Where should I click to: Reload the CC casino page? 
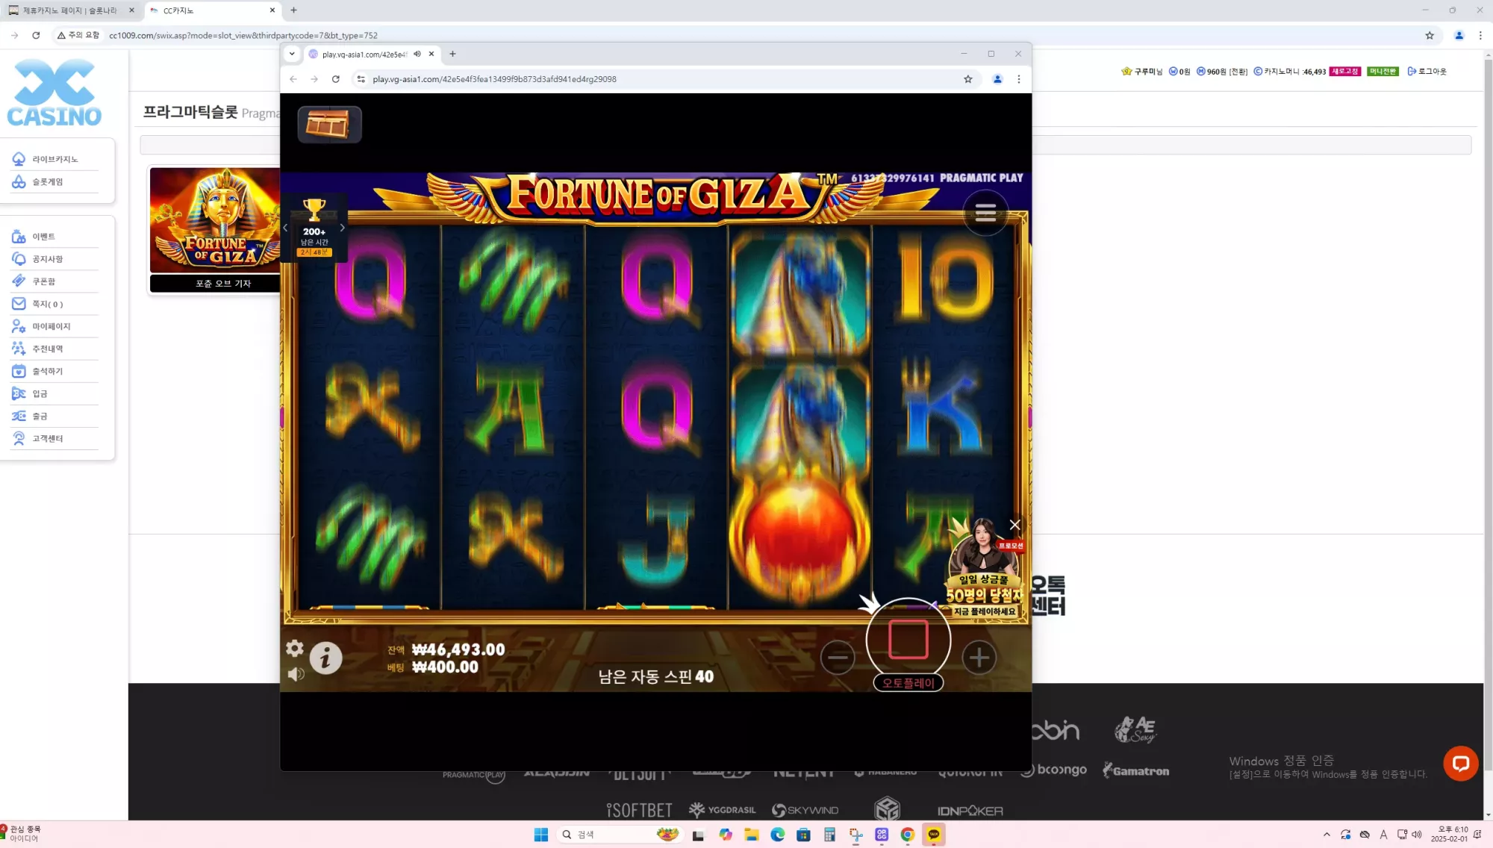click(x=36, y=35)
